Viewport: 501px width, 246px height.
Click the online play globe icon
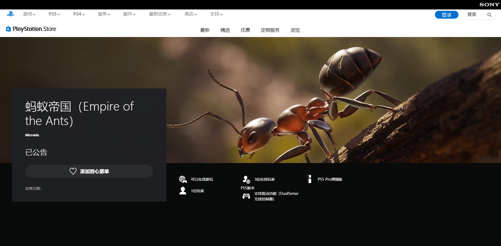(183, 179)
